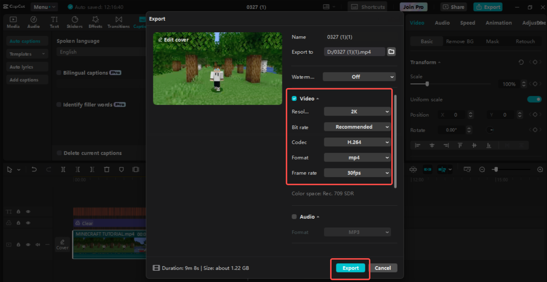Enable the Audio checkbox in export settings
547x282 pixels.
point(294,216)
